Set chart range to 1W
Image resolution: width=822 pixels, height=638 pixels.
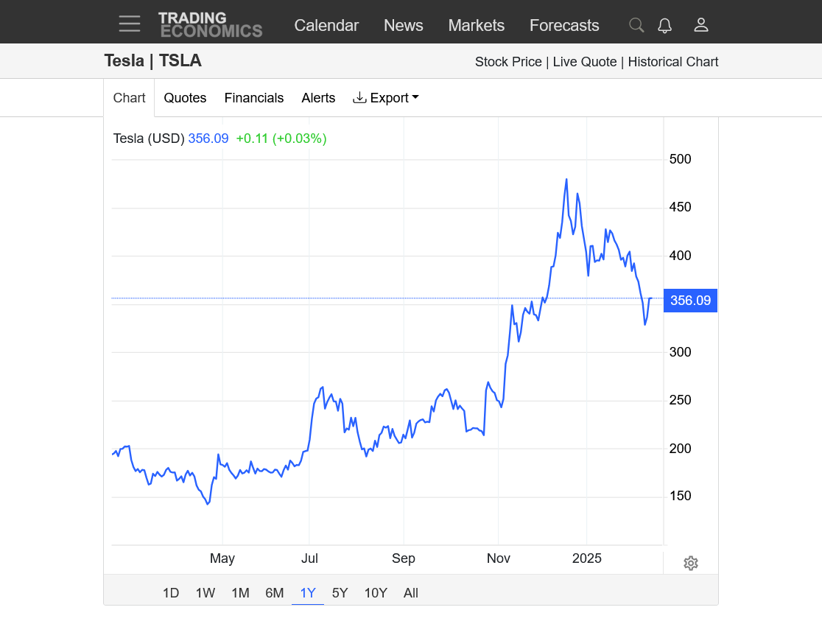coord(205,593)
